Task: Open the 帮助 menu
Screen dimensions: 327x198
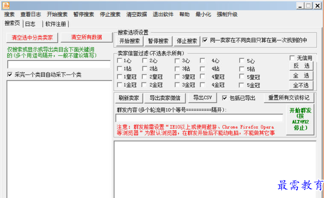Action: (184, 14)
